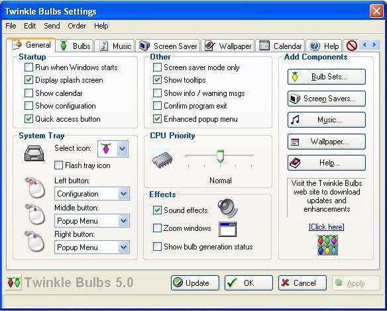This screenshot has height=311, width=387.
Task: Click the colorful bulbs image under Click here
Action: click(x=327, y=245)
